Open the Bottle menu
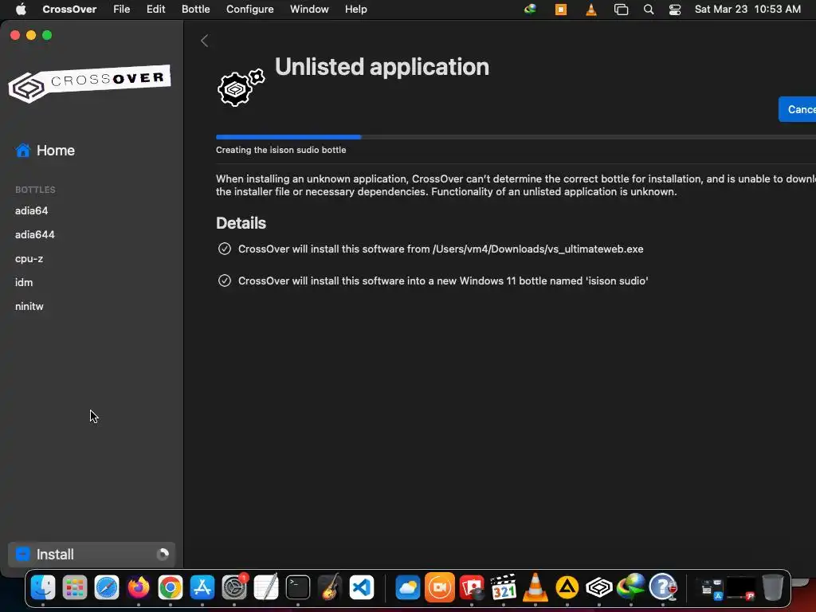Image resolution: width=816 pixels, height=612 pixels. click(x=196, y=9)
